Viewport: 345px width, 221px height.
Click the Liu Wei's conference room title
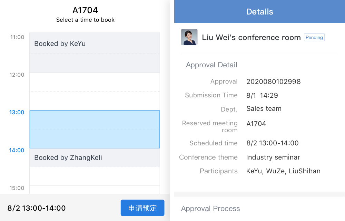coord(251,37)
